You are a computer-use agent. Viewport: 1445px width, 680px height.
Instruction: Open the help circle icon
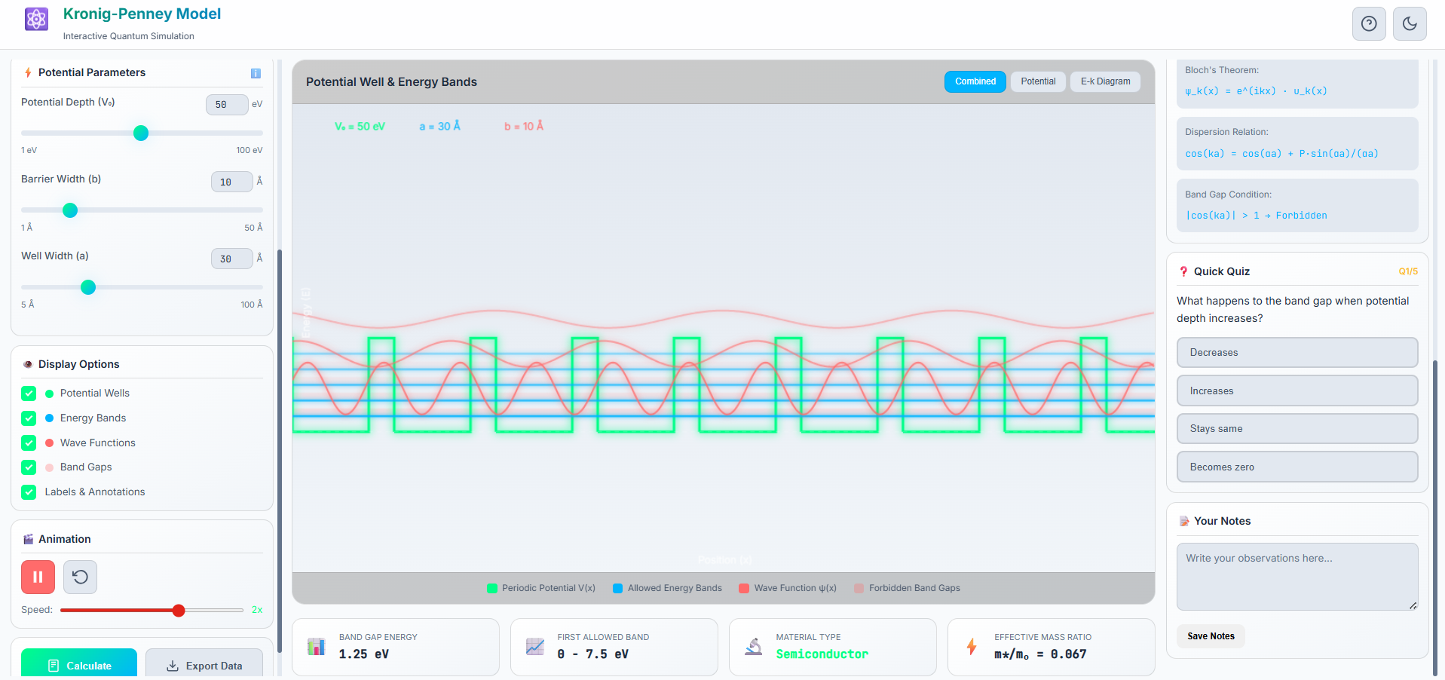click(1369, 23)
